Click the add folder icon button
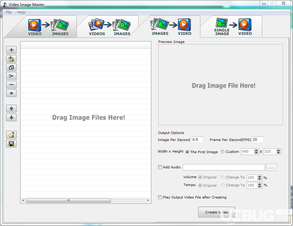 11,59
